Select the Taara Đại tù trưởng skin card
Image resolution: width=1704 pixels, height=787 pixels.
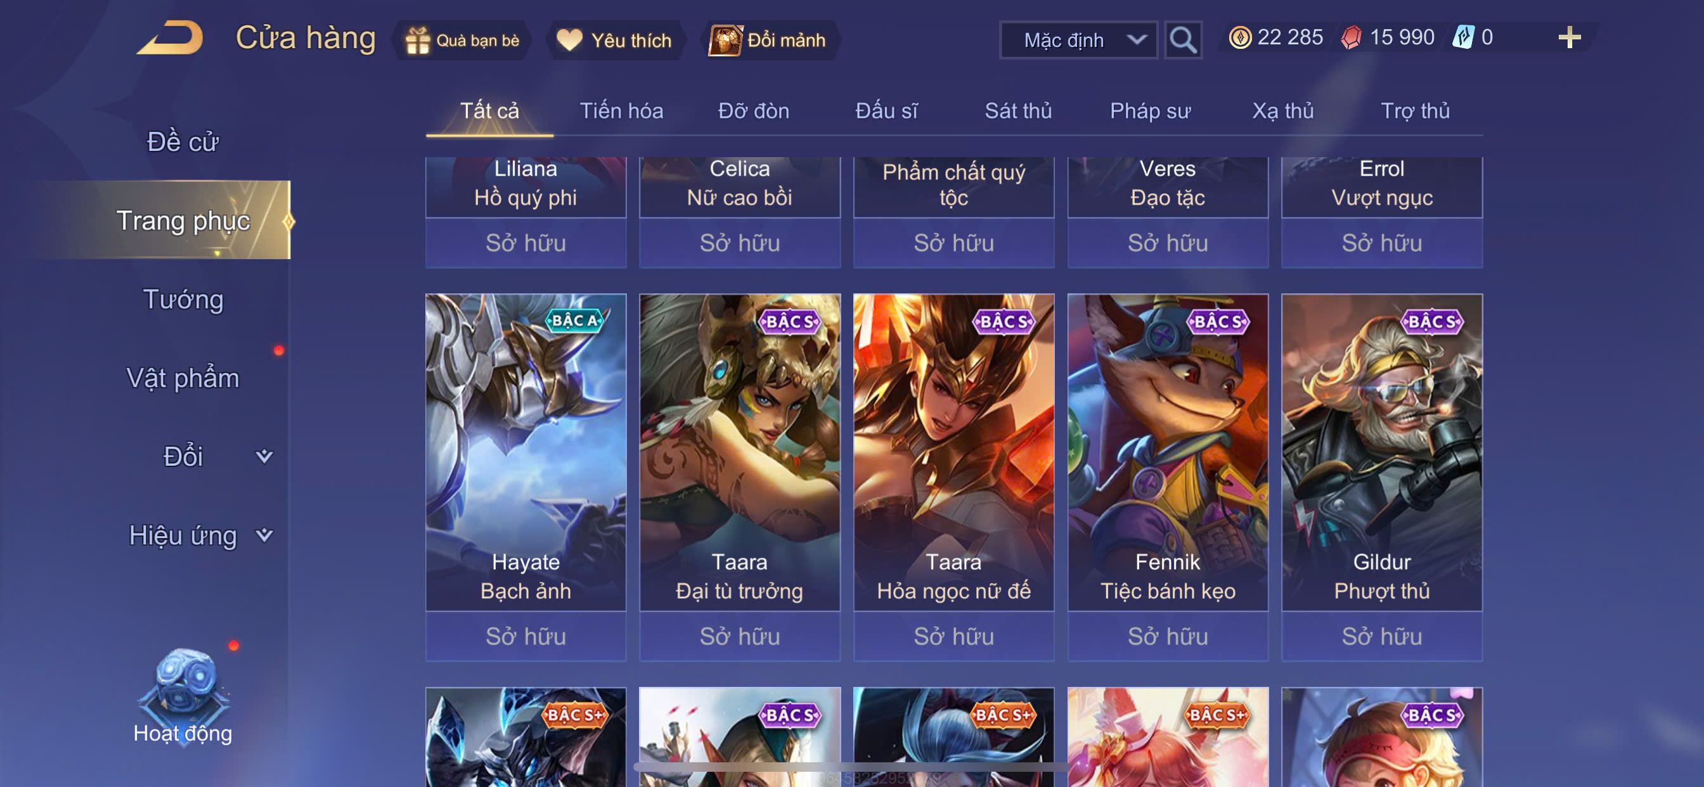[740, 452]
